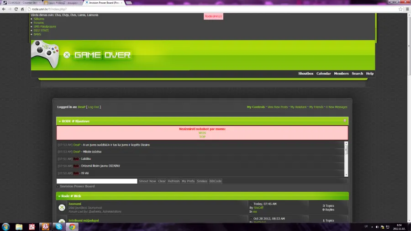This screenshot has height=231, width=411.
Task: Click View New Posts
Action: (278, 107)
